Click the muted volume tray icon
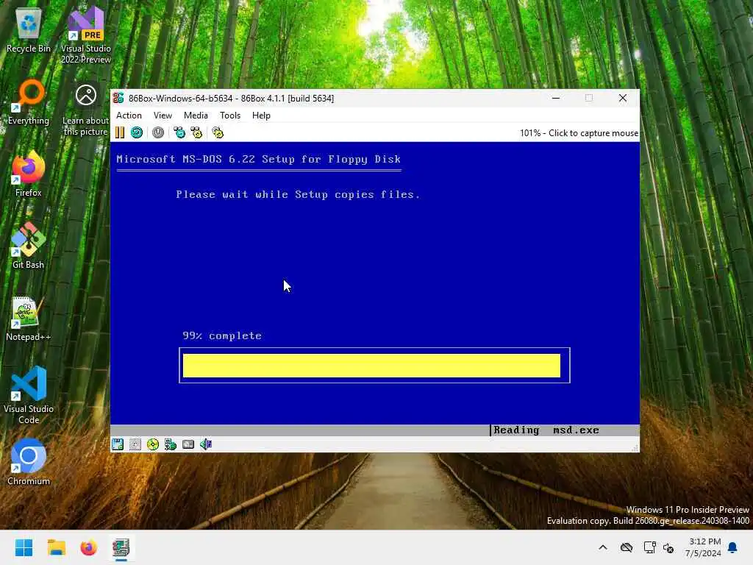 [668, 547]
